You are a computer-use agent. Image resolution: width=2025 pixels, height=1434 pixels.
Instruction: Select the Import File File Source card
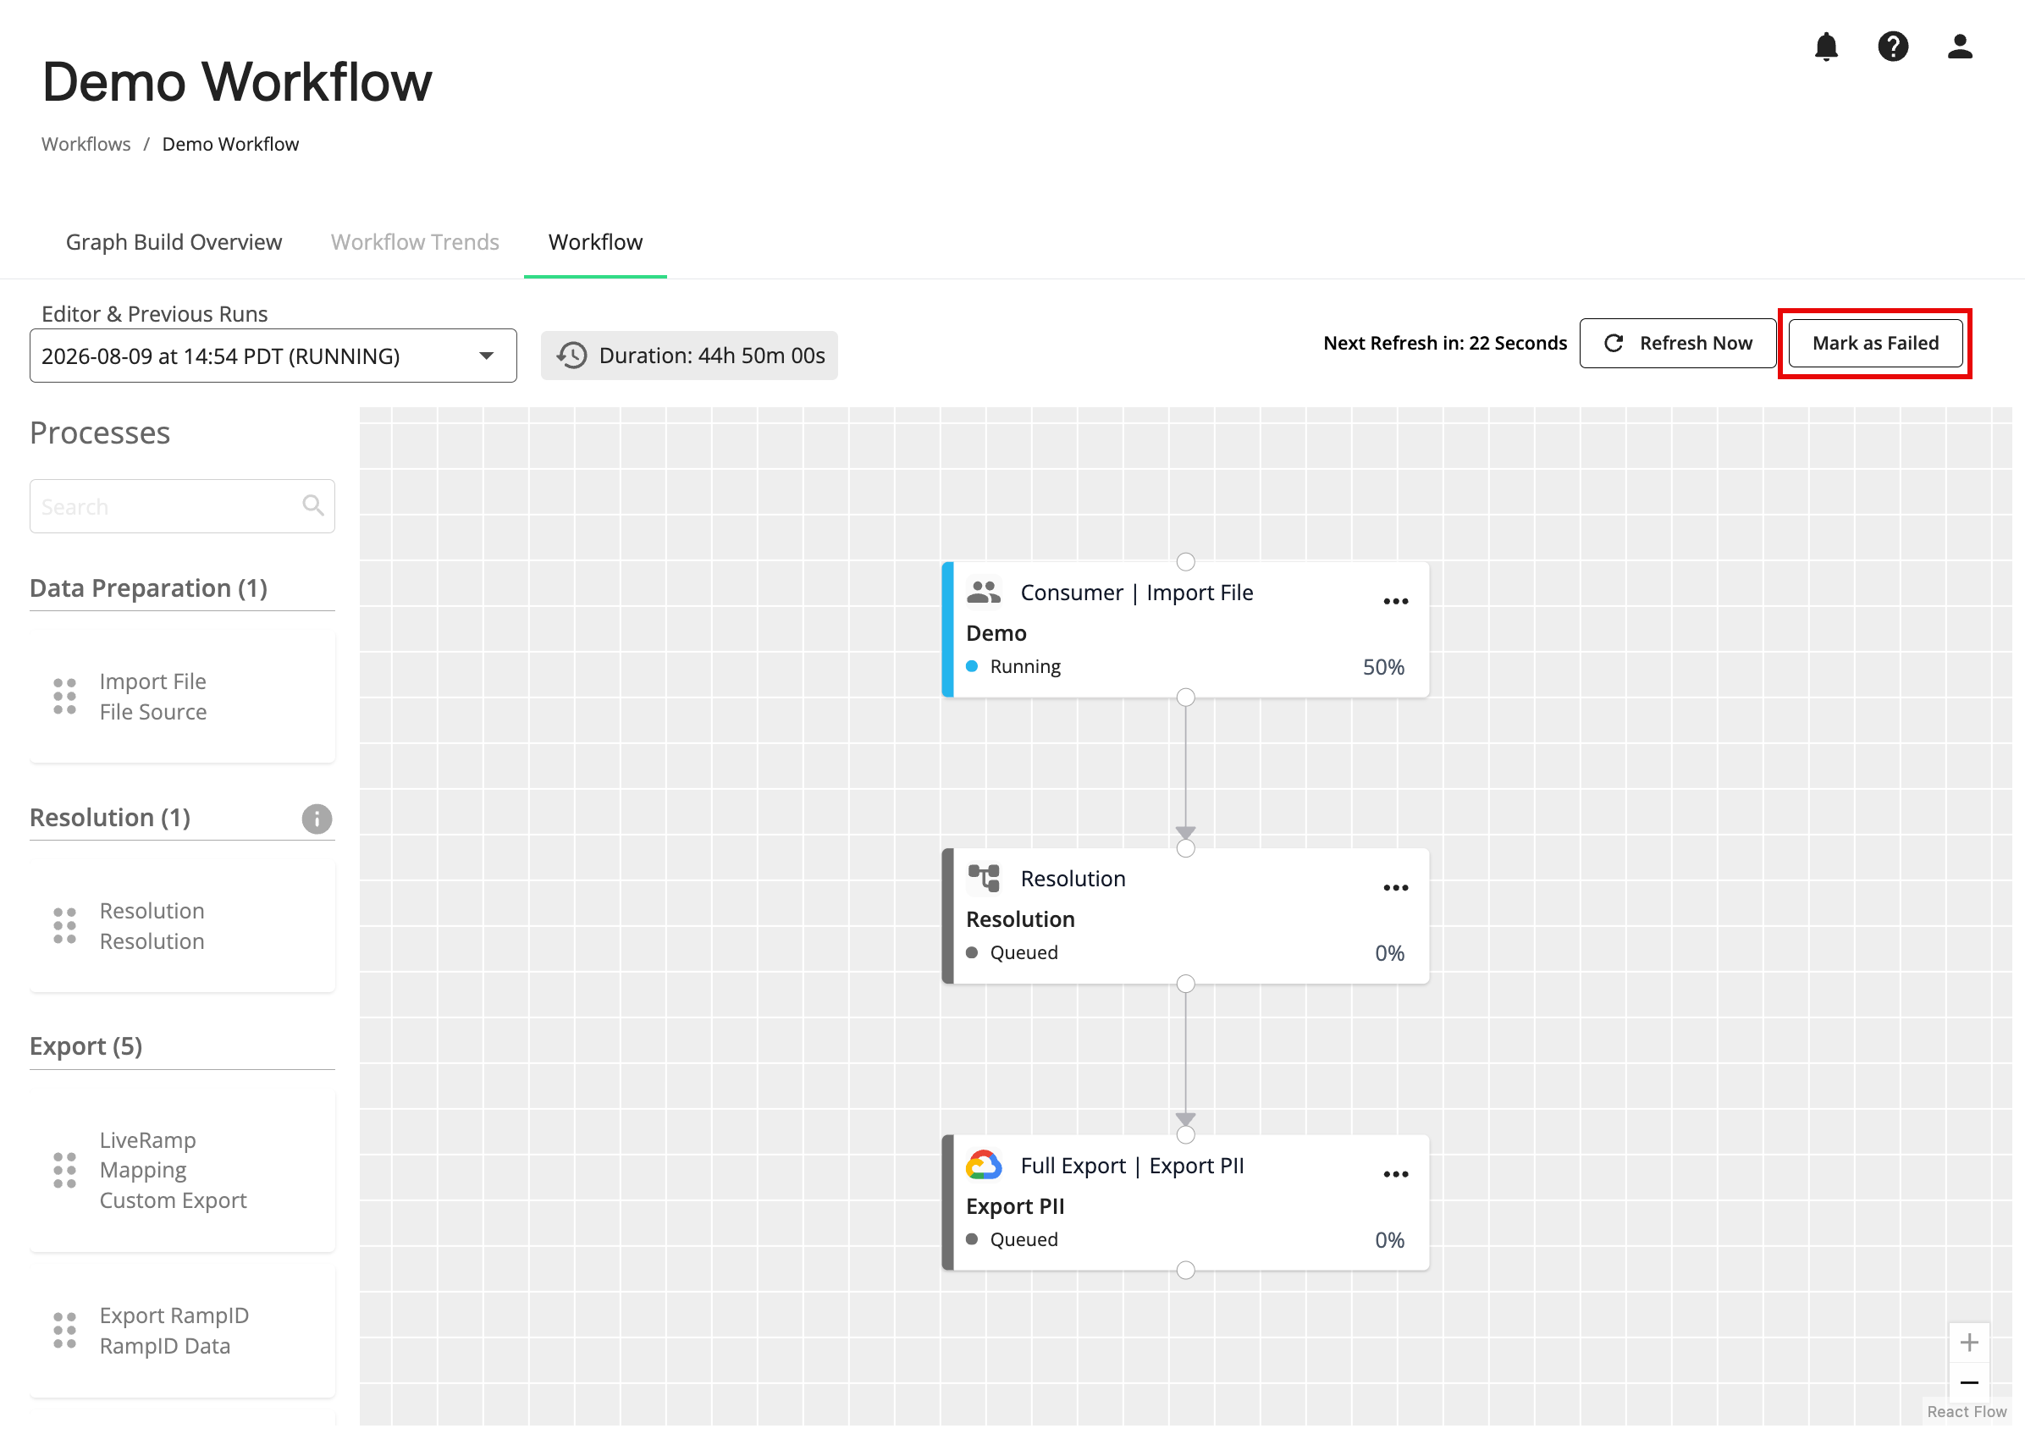[x=182, y=697]
